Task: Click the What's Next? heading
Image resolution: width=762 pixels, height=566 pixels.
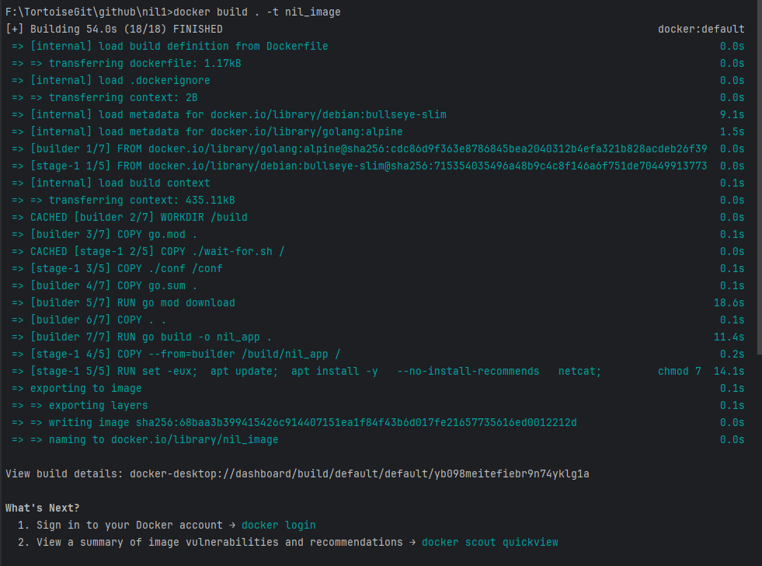Action: [42, 508]
